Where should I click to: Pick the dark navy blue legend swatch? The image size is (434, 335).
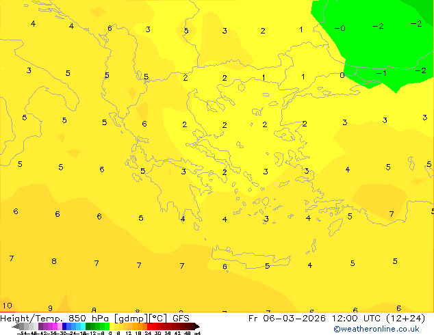64,327
